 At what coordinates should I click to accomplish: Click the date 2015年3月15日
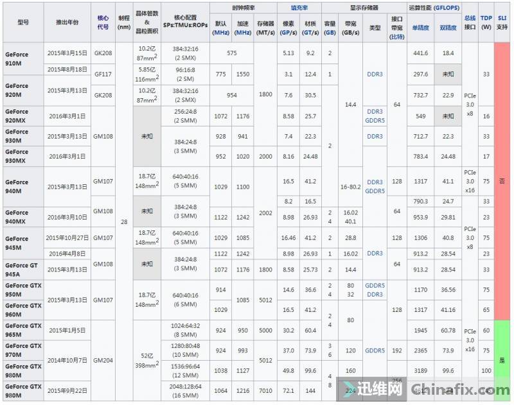(67, 53)
